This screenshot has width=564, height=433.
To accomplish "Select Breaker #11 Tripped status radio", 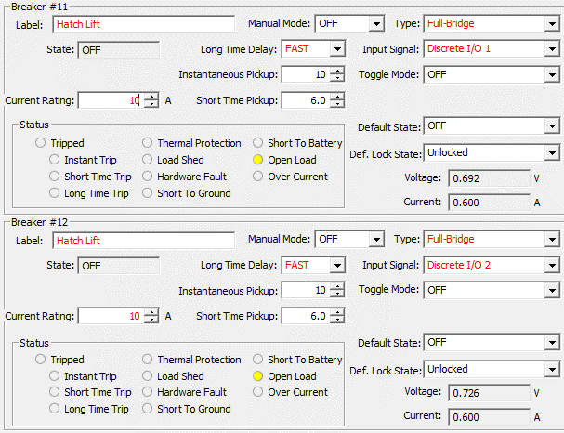I will click(41, 143).
